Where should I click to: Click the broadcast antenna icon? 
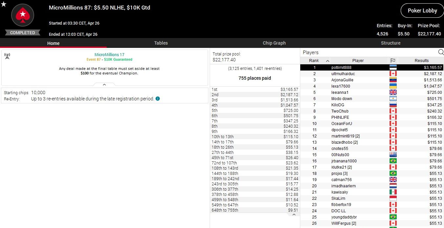7,56
